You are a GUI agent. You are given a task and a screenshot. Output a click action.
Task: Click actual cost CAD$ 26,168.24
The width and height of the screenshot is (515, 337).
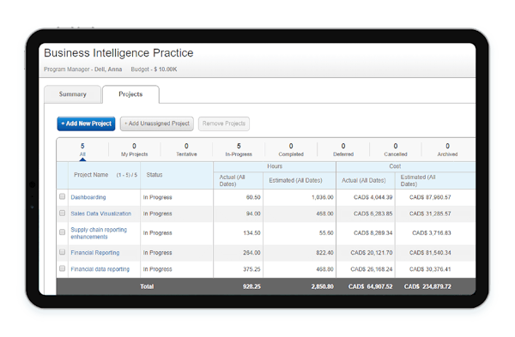click(x=372, y=269)
